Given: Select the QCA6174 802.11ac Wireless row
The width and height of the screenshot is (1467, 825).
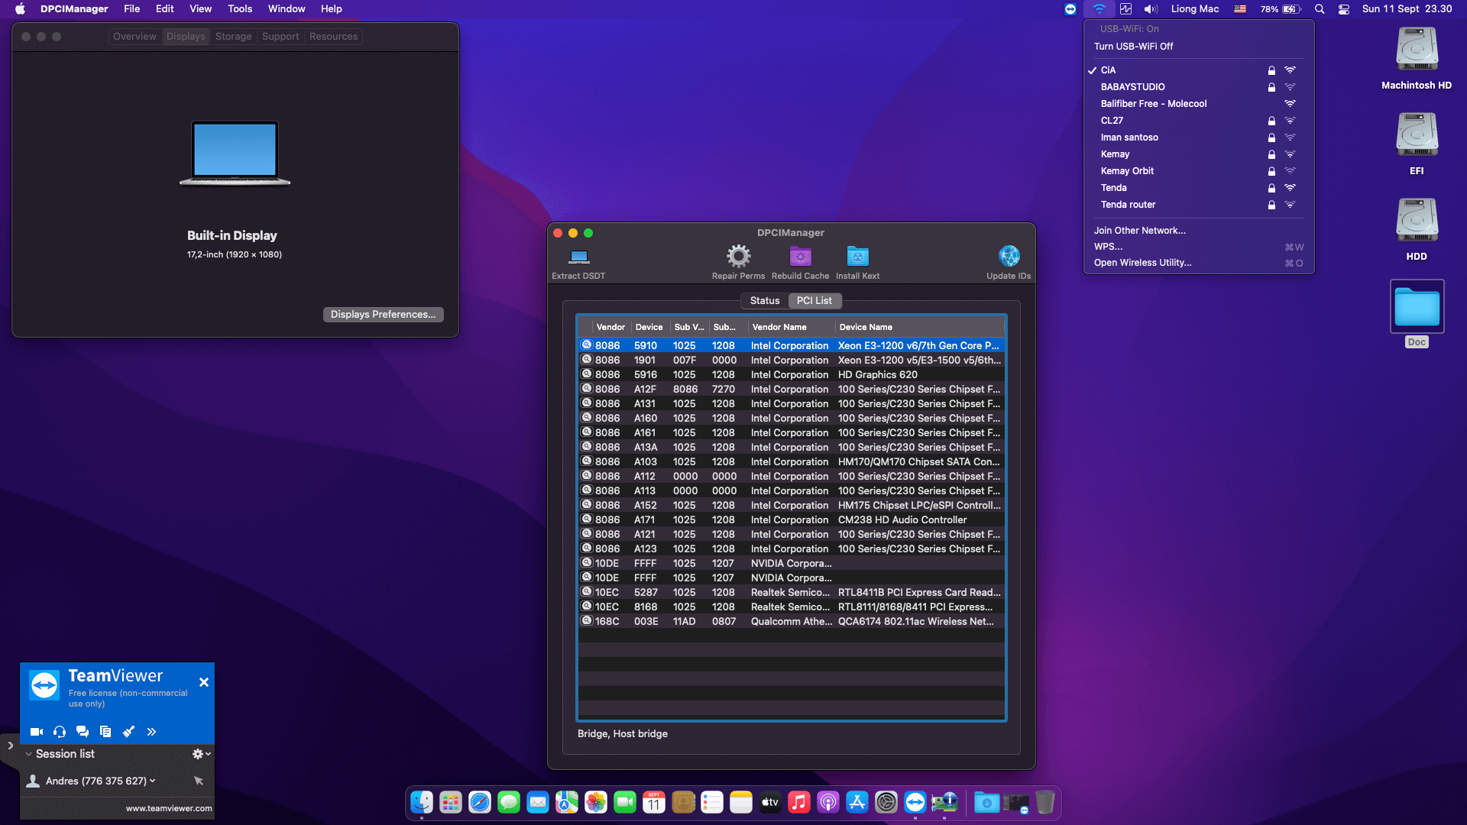Looking at the screenshot, I should 792,622.
